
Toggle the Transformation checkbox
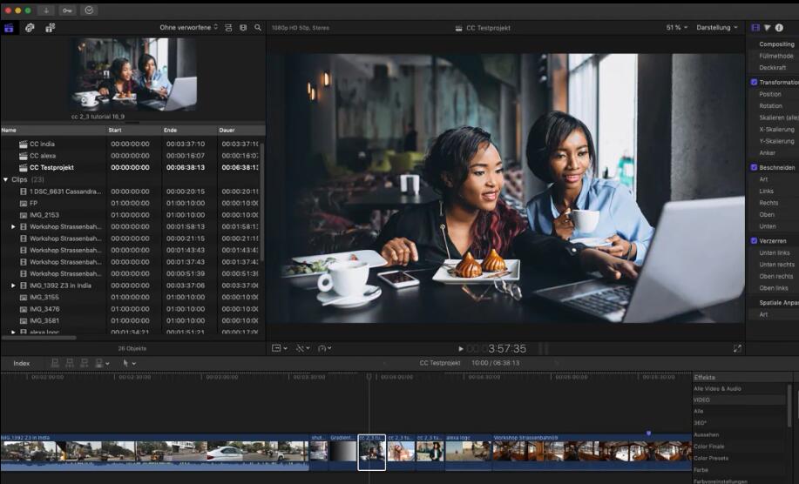[754, 82]
